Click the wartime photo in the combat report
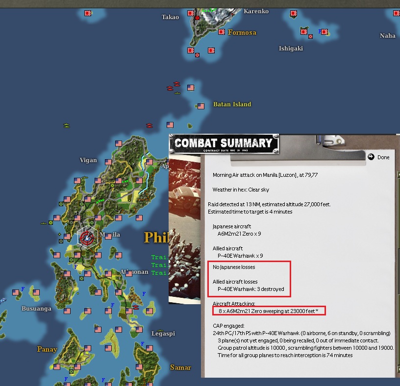The height and width of the screenshot is (386, 400). [185, 228]
